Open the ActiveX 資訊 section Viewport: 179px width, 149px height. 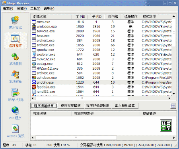click(x=16, y=131)
